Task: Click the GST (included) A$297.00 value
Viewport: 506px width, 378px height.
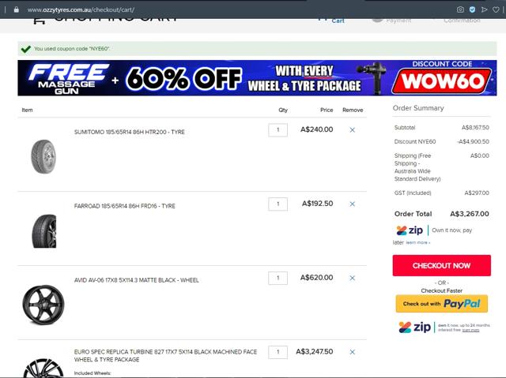Action: pos(477,193)
